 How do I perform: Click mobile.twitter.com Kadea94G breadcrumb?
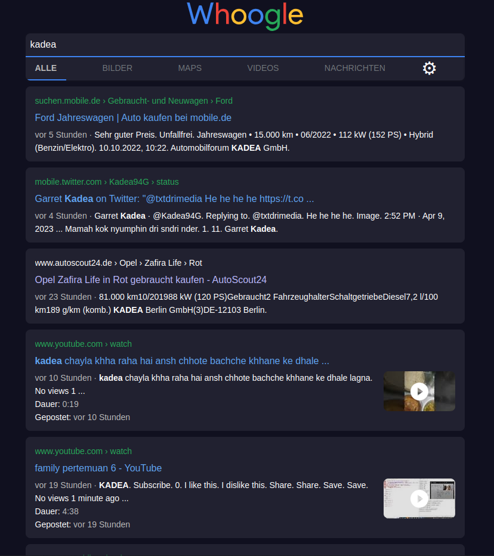point(107,182)
